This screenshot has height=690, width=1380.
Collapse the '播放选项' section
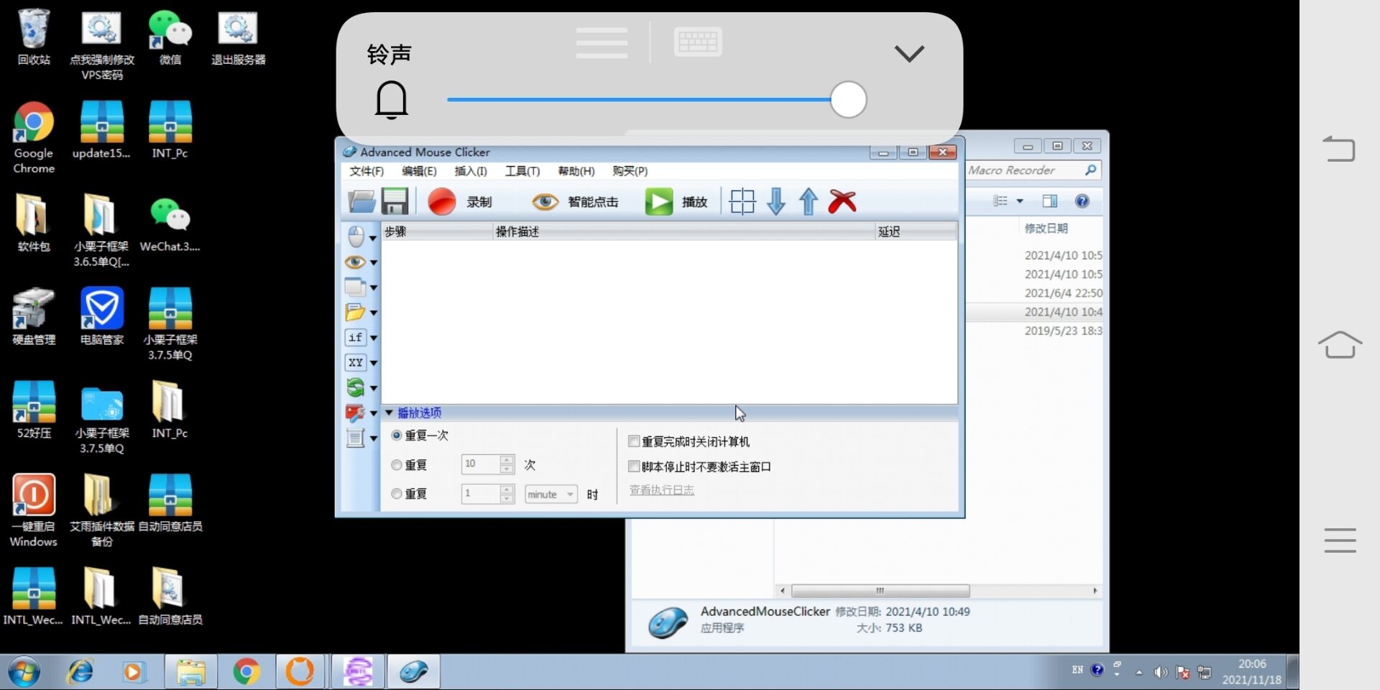(390, 413)
